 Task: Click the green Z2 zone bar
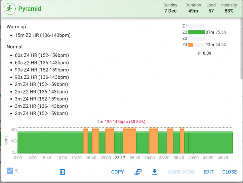click(x=196, y=32)
